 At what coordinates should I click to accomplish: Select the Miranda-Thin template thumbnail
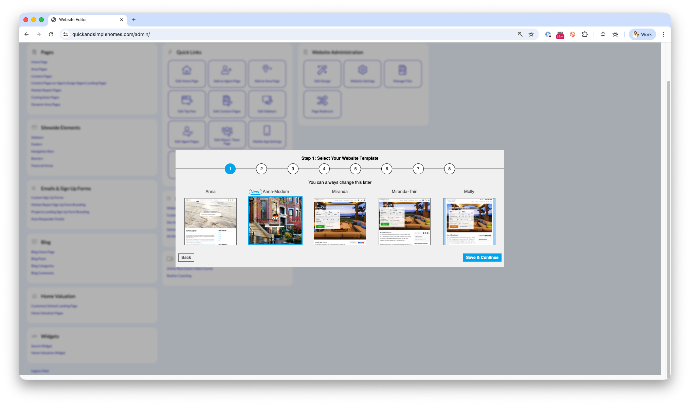(x=404, y=222)
